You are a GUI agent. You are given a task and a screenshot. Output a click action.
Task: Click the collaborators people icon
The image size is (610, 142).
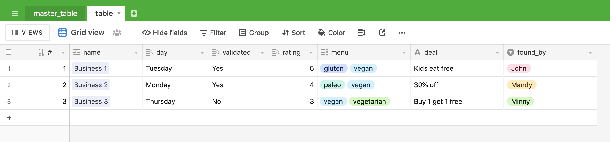point(117,33)
